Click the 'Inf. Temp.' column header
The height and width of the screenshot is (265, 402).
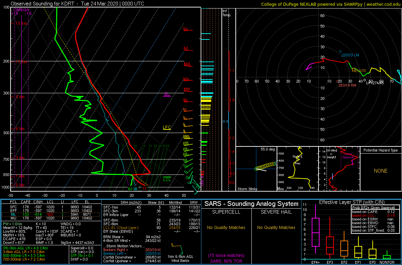coord(227,13)
